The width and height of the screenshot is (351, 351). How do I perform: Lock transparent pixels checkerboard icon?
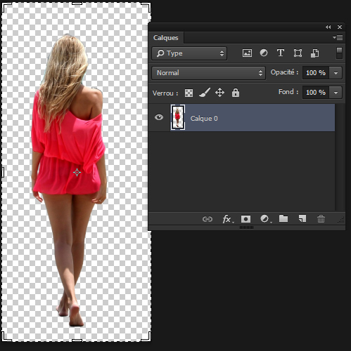(189, 93)
